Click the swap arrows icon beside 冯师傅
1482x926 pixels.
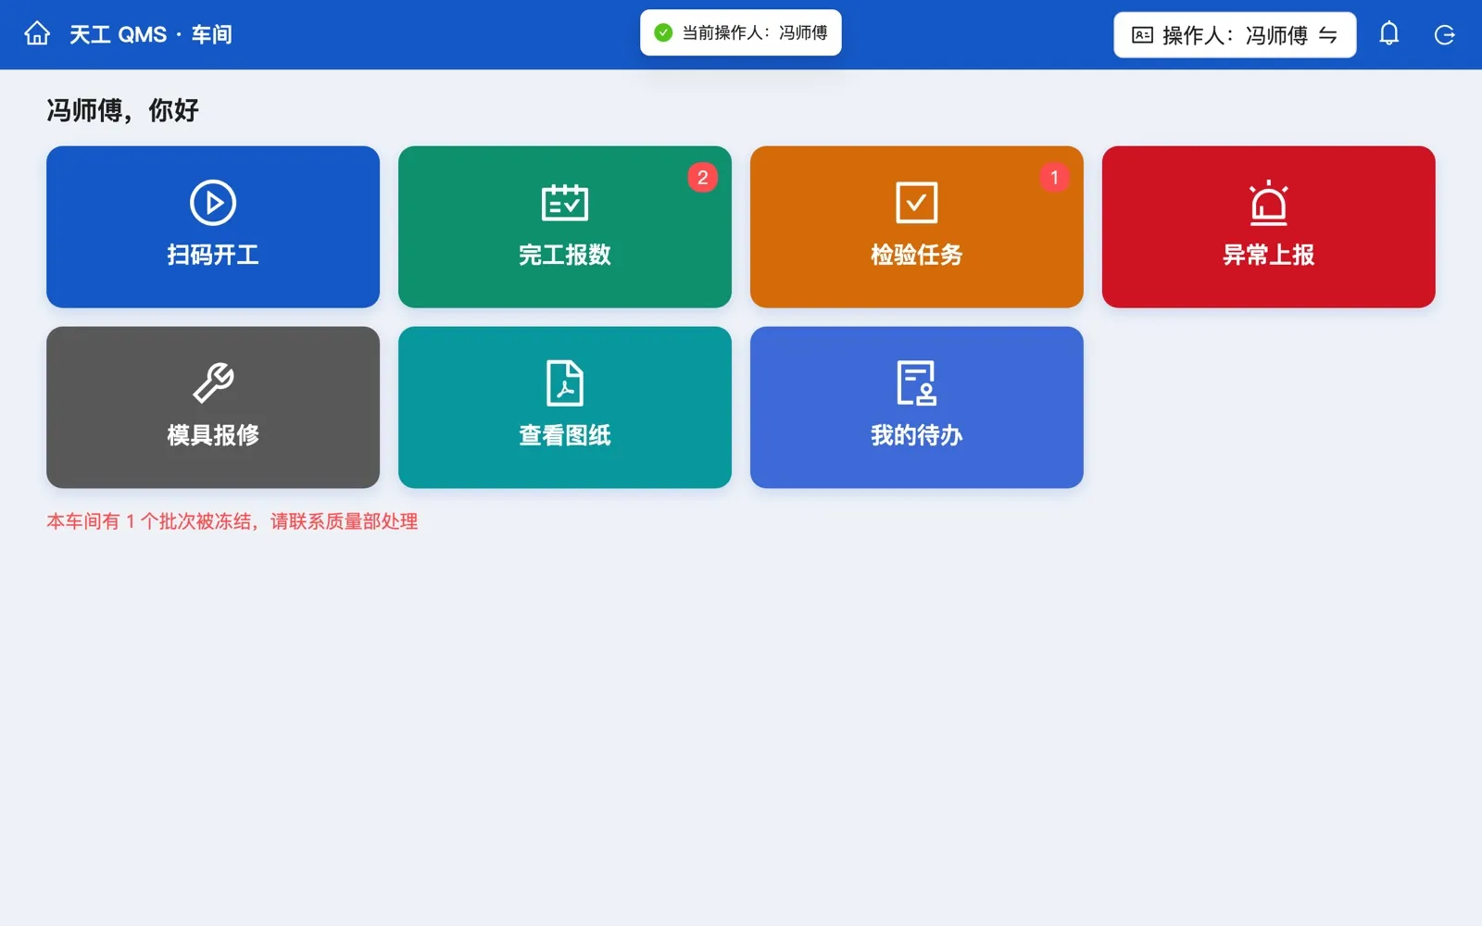[x=1328, y=35]
